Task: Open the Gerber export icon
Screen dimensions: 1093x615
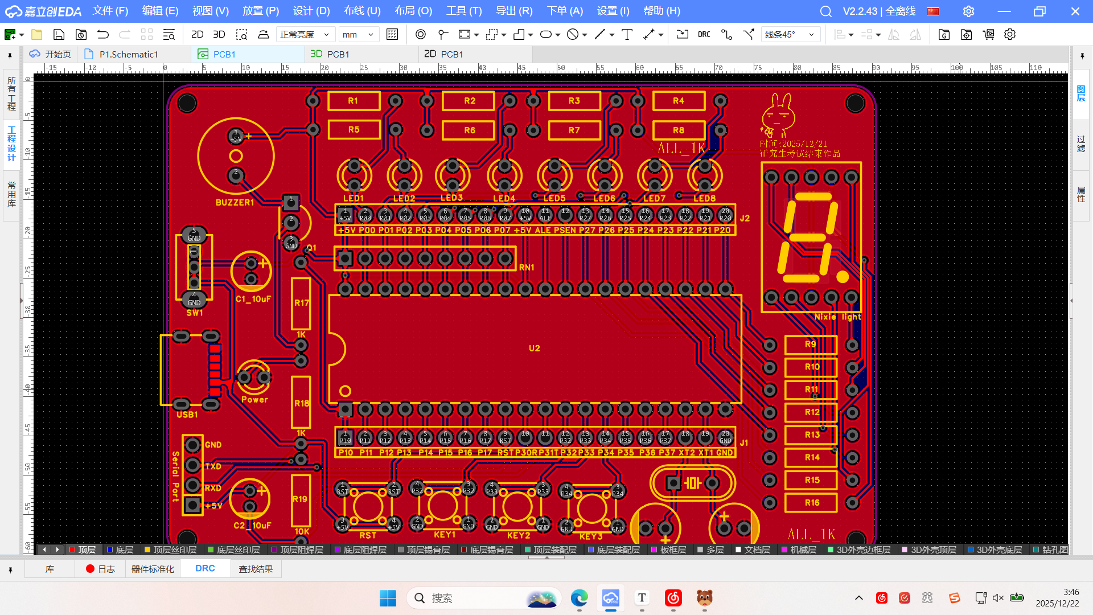Action: click(x=944, y=34)
